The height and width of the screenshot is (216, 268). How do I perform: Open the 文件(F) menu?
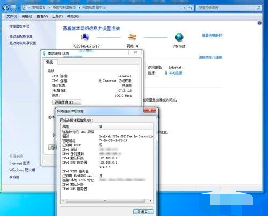click(12, 16)
